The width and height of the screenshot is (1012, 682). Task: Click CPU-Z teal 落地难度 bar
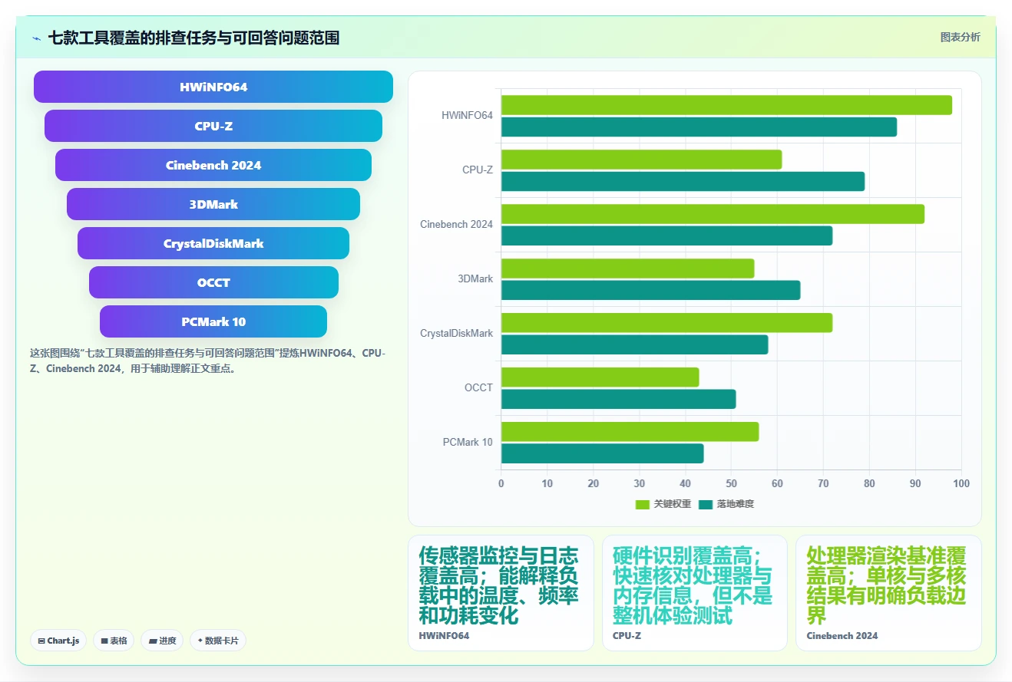(x=683, y=181)
